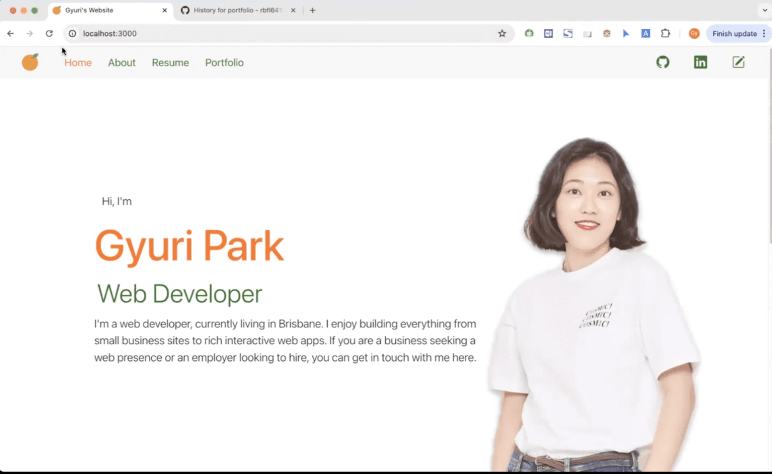Image resolution: width=772 pixels, height=474 pixels.
Task: Open the Gy Chrome profile avatar
Action: click(x=694, y=33)
